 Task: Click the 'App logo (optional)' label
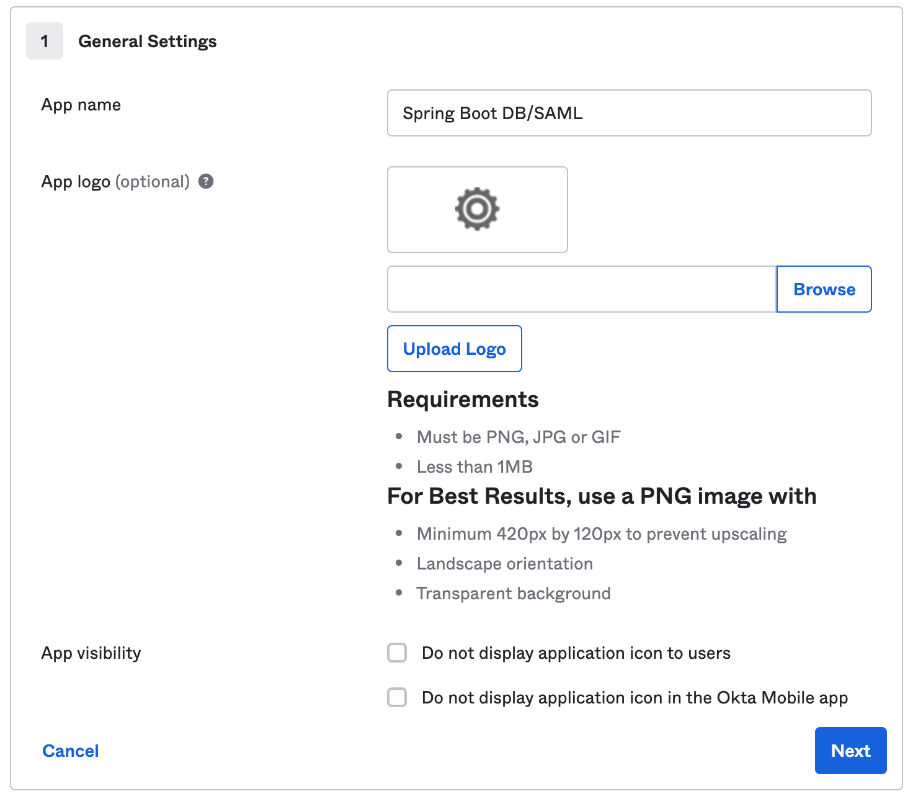[x=115, y=182]
